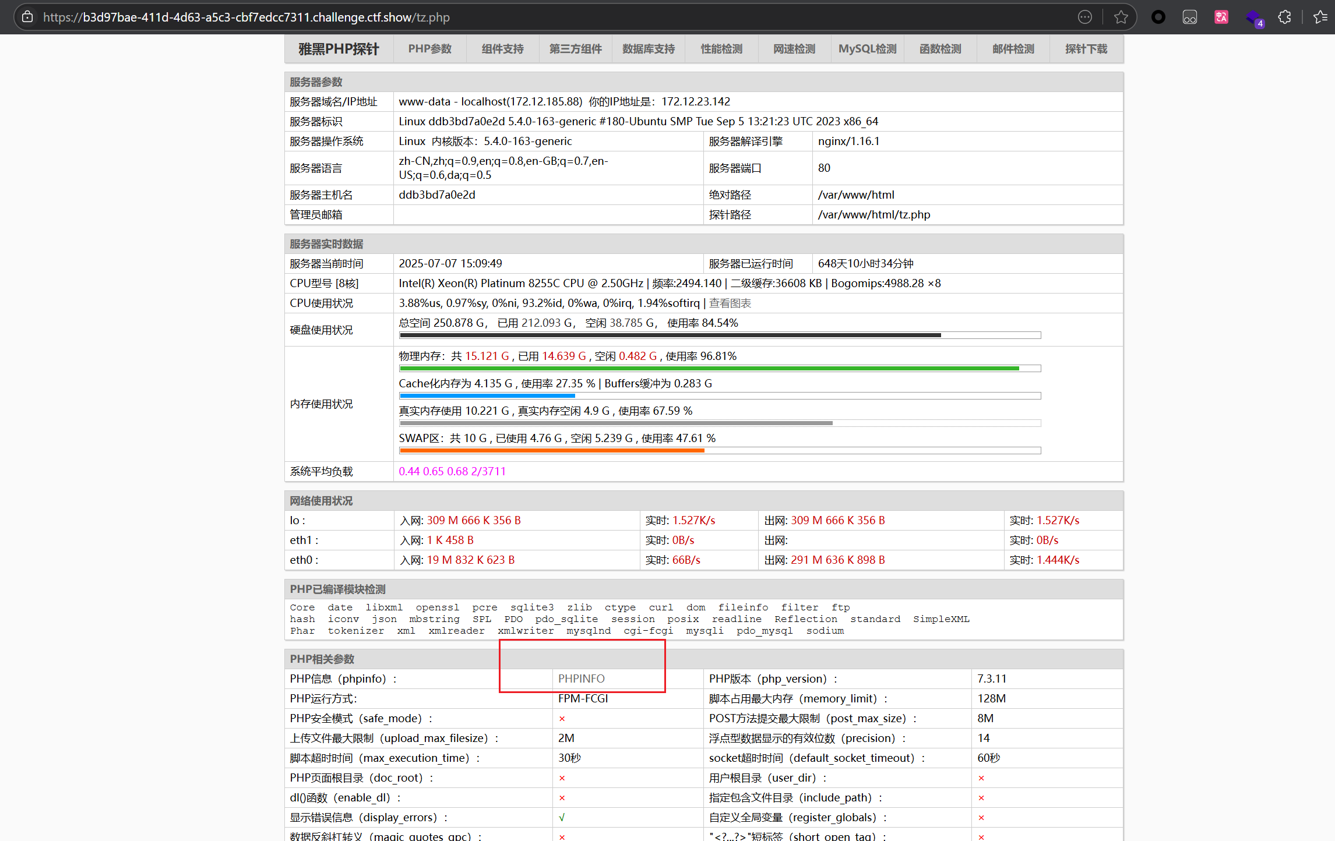Click the post_max_size value 8M
The width and height of the screenshot is (1335, 841).
click(x=985, y=718)
